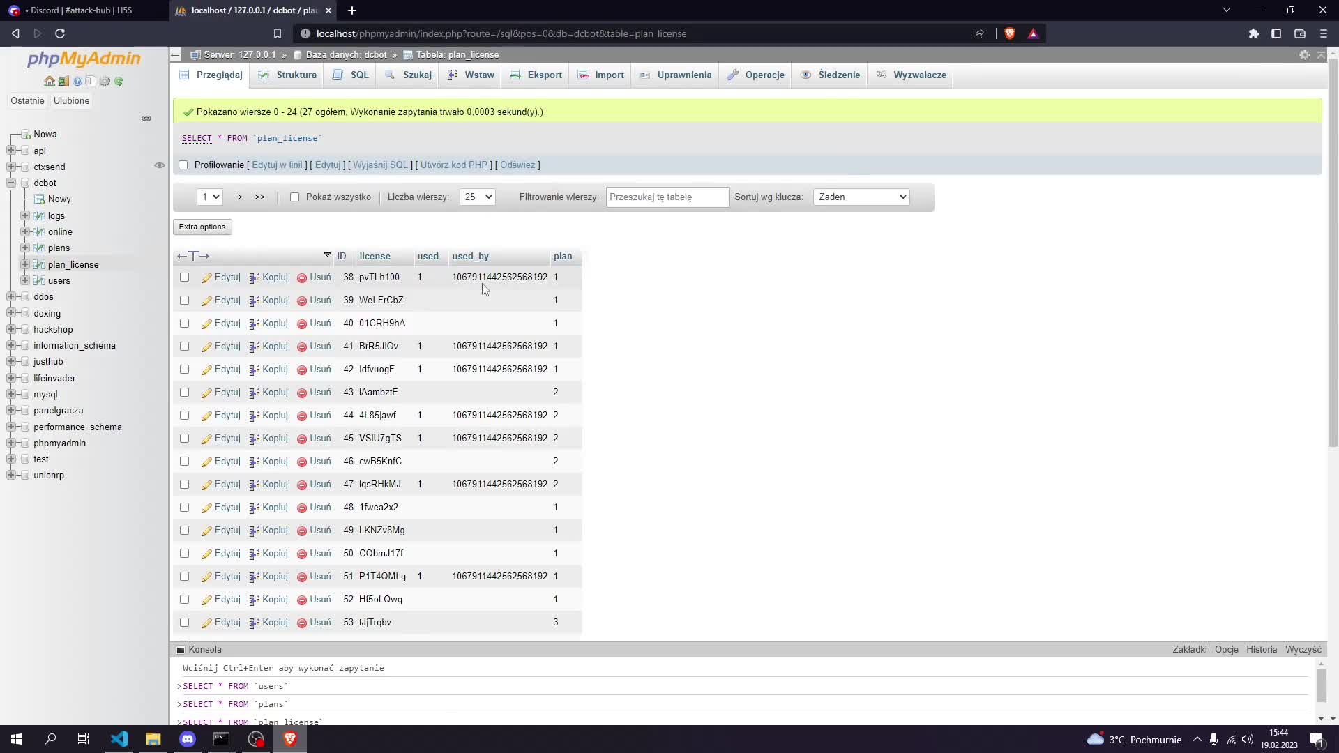
Task: Open the Liczba wierszy dropdown
Action: click(x=476, y=197)
